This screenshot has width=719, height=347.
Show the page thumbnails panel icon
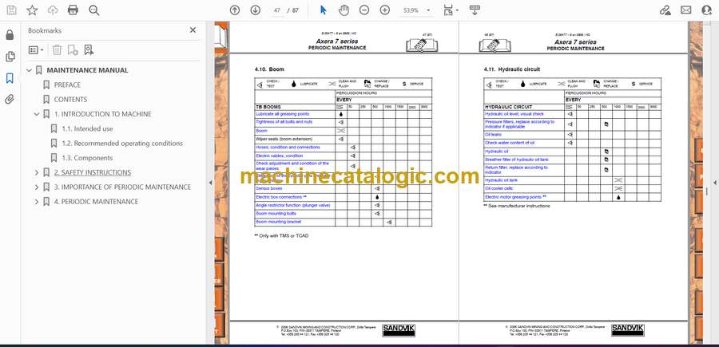click(x=10, y=57)
